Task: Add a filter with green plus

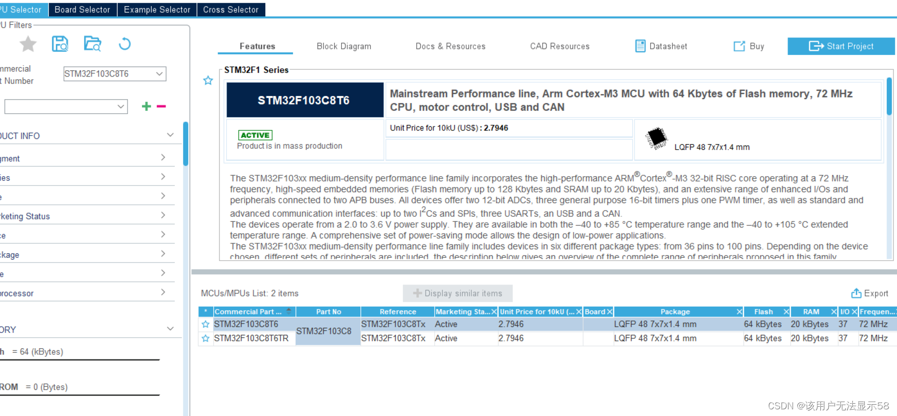Action: point(147,106)
